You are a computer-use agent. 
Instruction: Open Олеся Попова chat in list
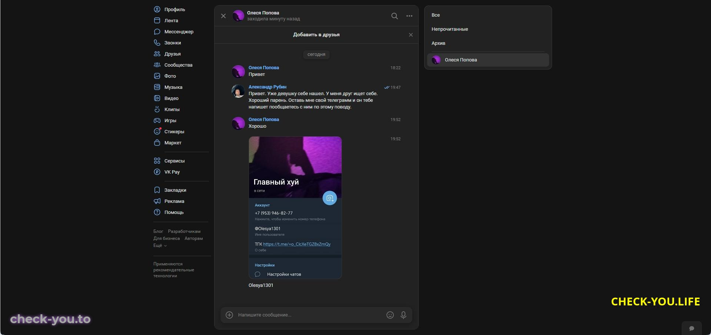pos(488,60)
